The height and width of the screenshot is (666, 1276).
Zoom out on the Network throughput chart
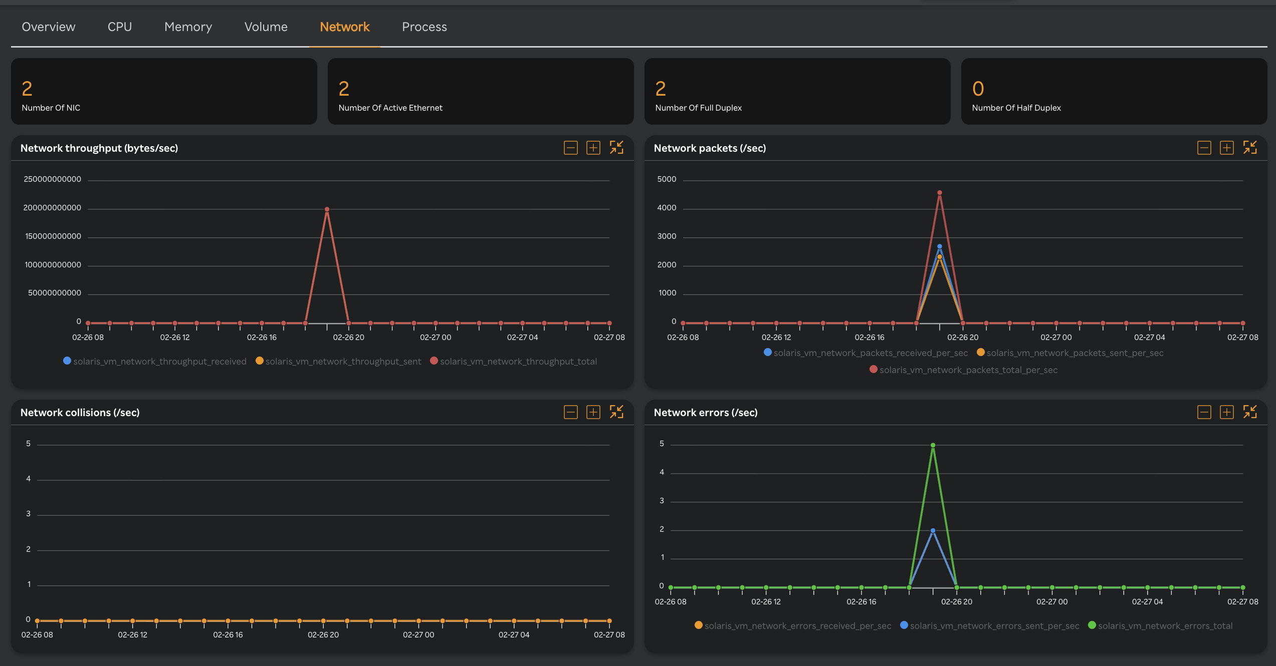pos(570,148)
